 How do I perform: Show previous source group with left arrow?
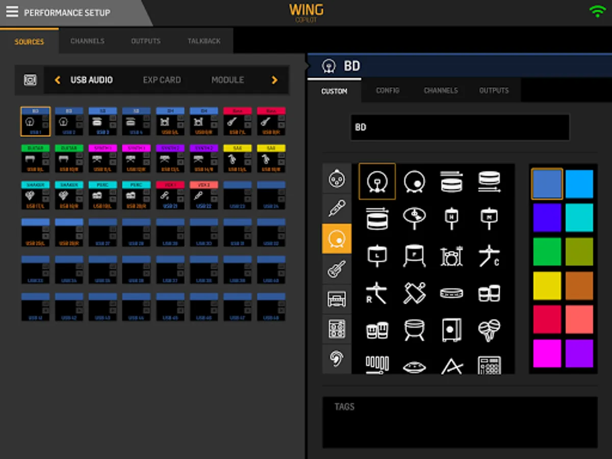(57, 80)
